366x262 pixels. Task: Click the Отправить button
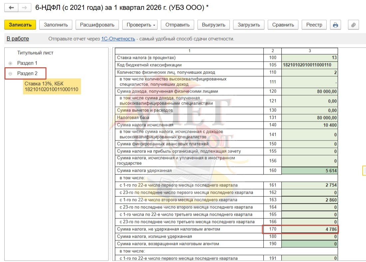(177, 25)
